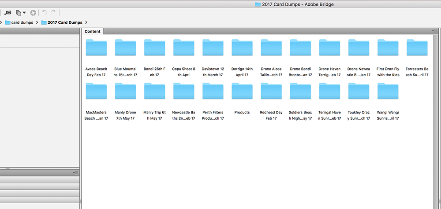Viewport: 441px width, 209px height.
Task: Select the MacMasters Beach folder icon
Action: 96,91
